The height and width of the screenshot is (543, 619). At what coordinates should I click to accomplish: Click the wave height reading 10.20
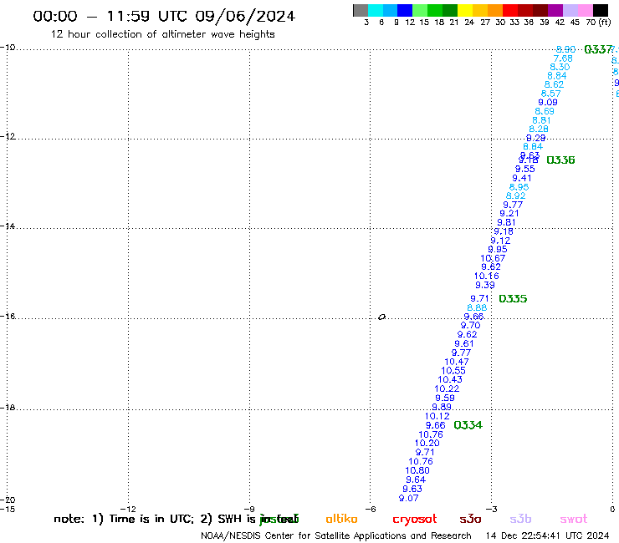(x=427, y=443)
